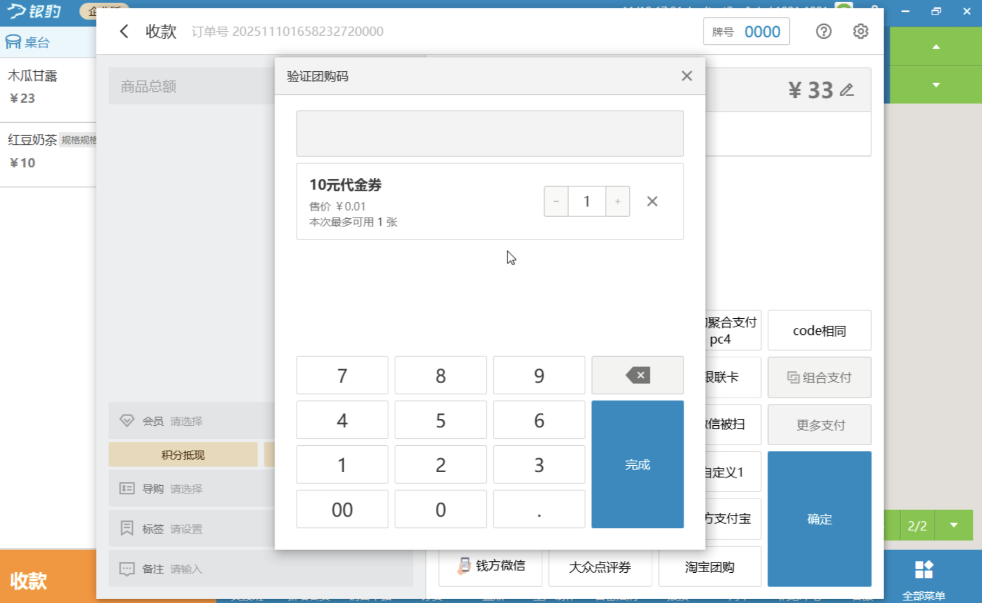Increase the coupon quantity with plus

coord(617,202)
